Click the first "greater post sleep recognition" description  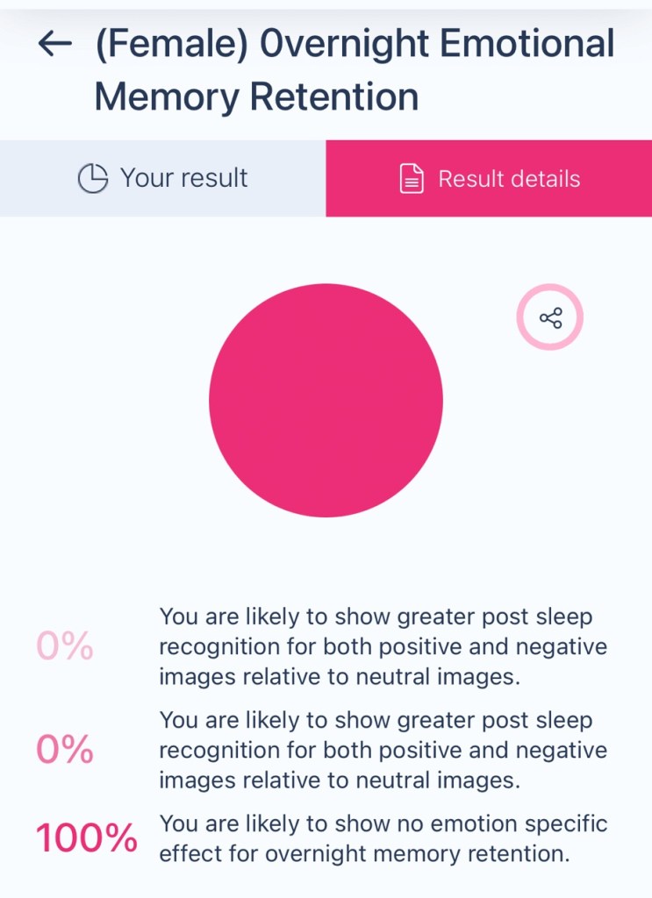pyautogui.click(x=383, y=646)
